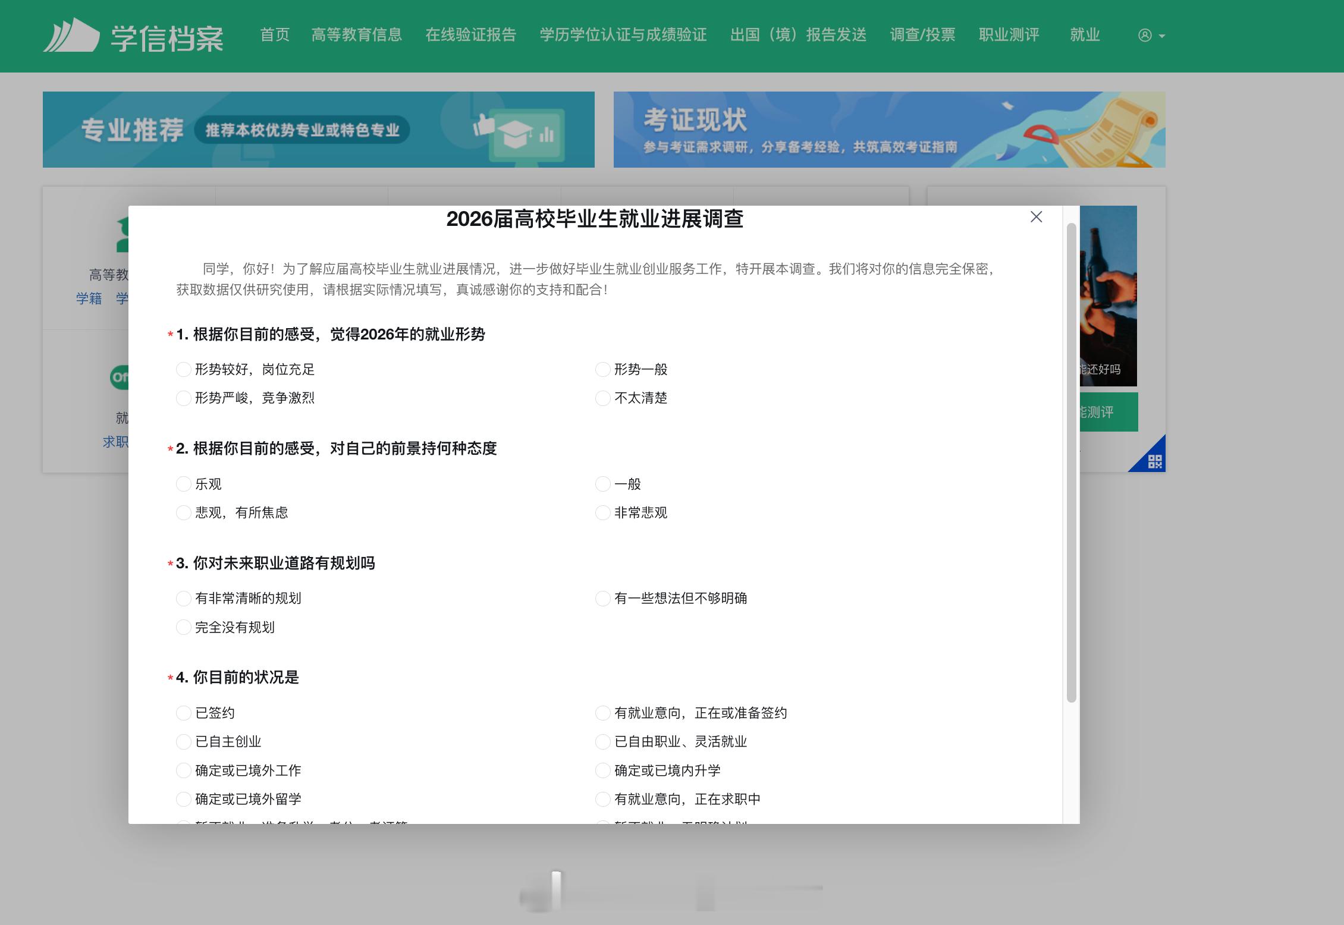Open 高等教育信息 menu item

pyautogui.click(x=357, y=35)
